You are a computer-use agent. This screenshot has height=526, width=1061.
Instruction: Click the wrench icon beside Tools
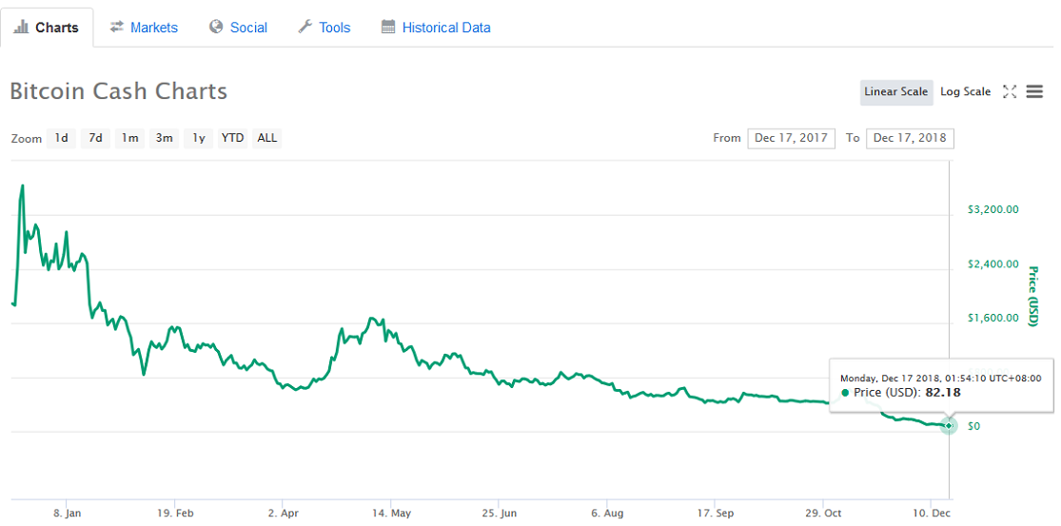pyautogui.click(x=305, y=27)
